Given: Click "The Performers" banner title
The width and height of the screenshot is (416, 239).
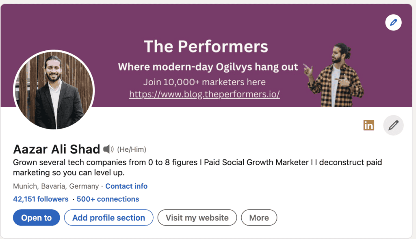Looking at the screenshot, I should click(206, 47).
